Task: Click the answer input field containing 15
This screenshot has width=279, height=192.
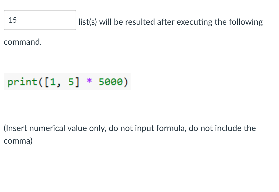Action: point(39,20)
